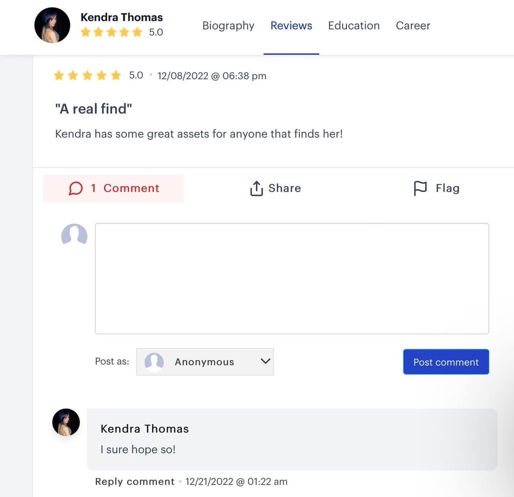Viewport: 514px width, 497px height.
Task: Select the Career tab
Action: coord(413,26)
